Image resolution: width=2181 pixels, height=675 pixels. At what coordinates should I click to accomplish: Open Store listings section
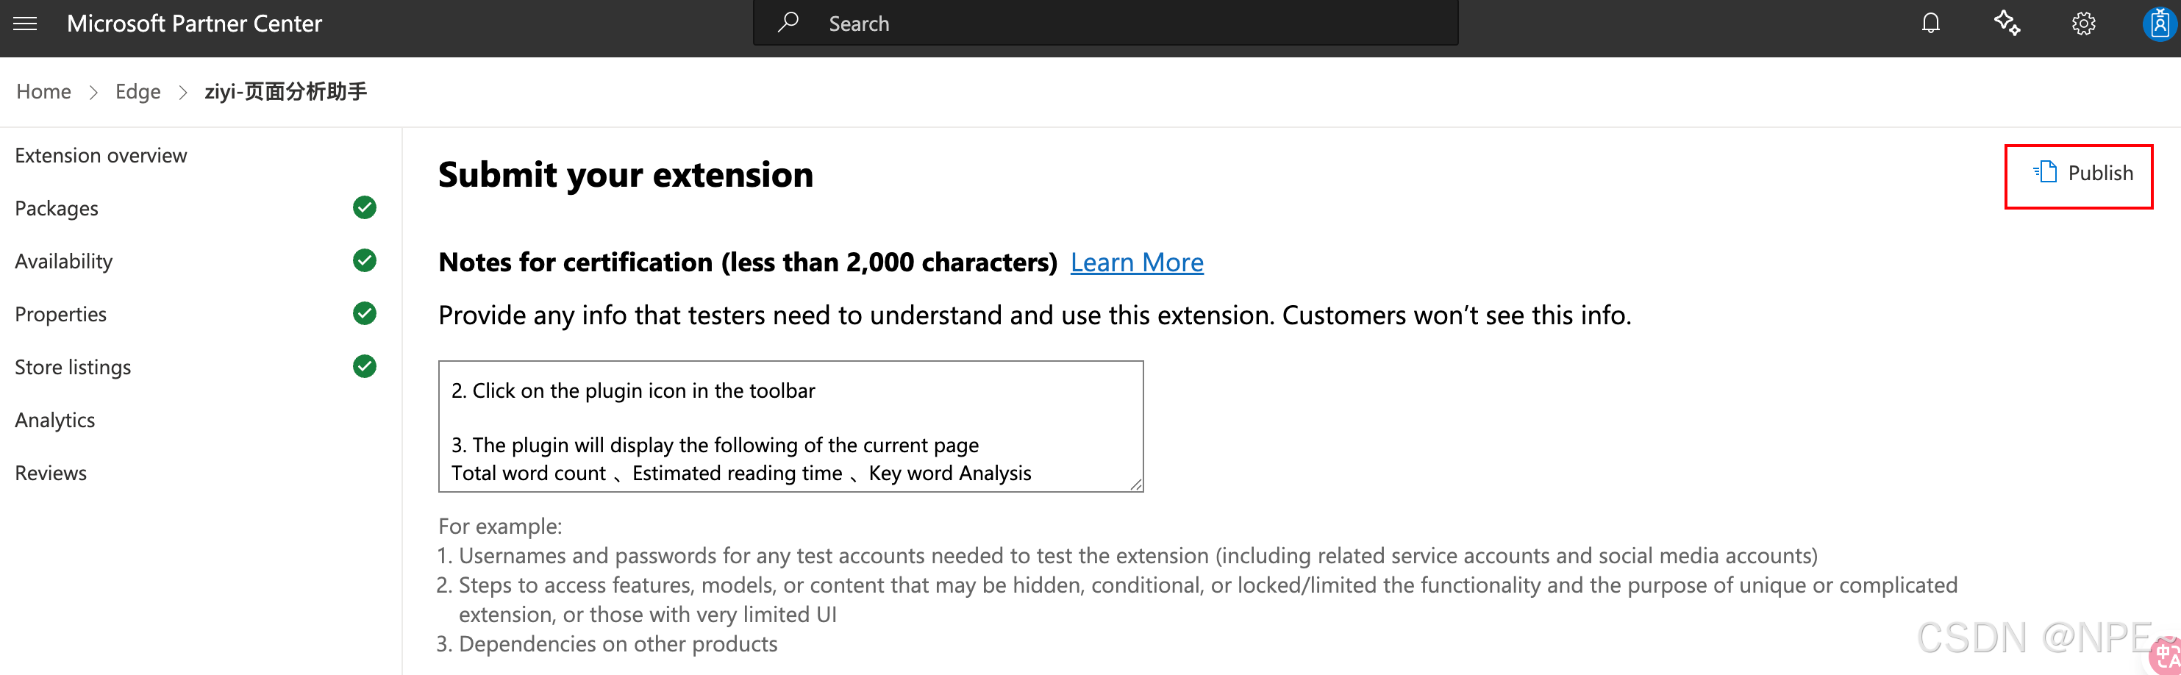pyautogui.click(x=73, y=368)
